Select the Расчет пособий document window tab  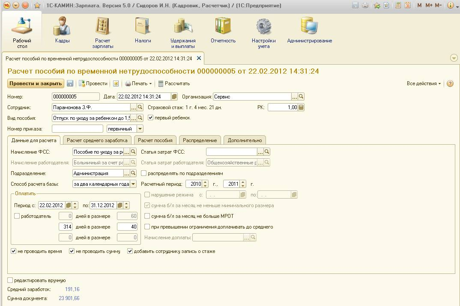coord(99,59)
